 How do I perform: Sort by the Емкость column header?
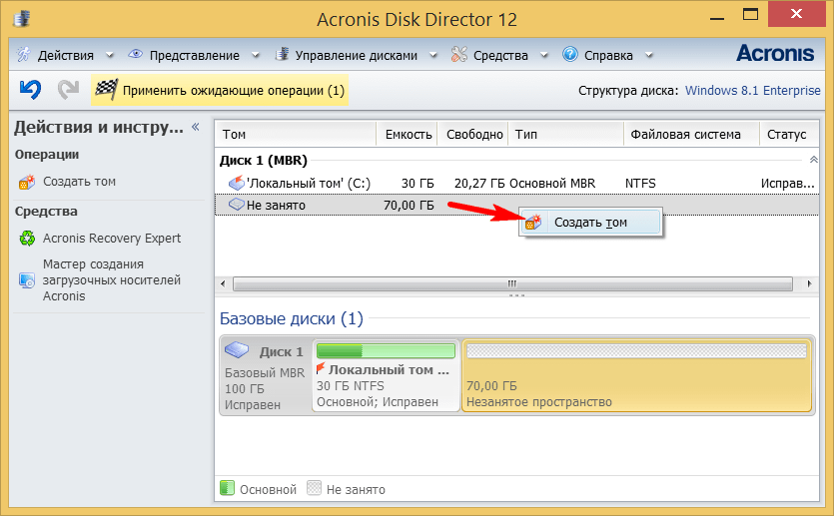click(408, 135)
